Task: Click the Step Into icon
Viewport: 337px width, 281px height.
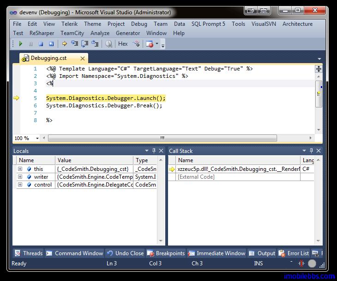Action: click(74, 44)
